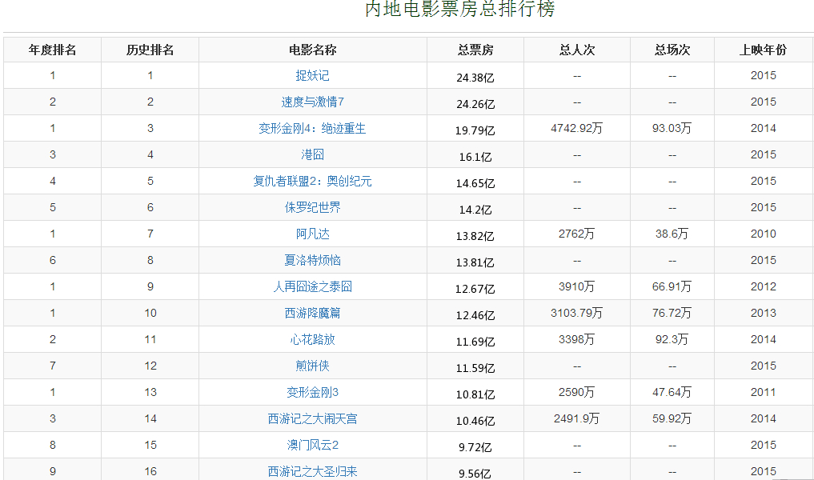Click the 2491.9万 attendance cell
The height and width of the screenshot is (480, 814).
point(577,418)
